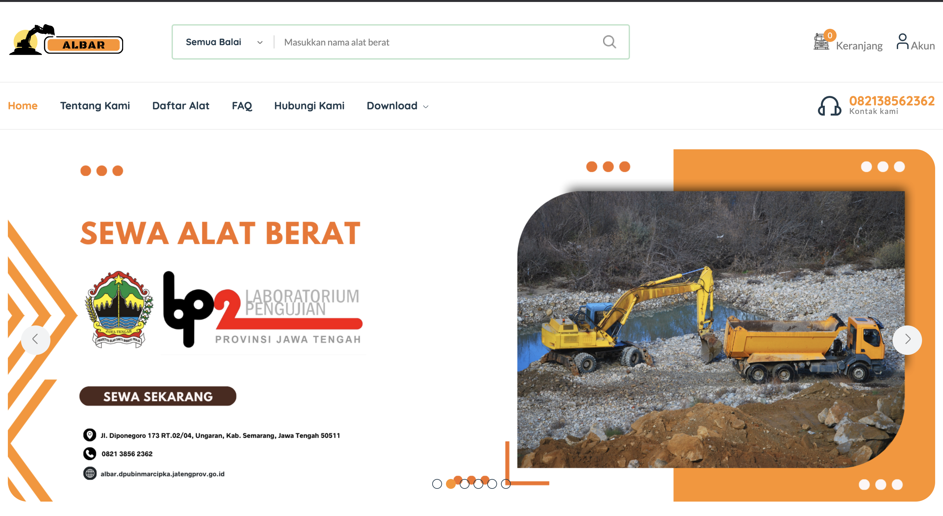This screenshot has height=516, width=943.
Task: Go to Tentang Kami menu item
Action: coord(95,106)
